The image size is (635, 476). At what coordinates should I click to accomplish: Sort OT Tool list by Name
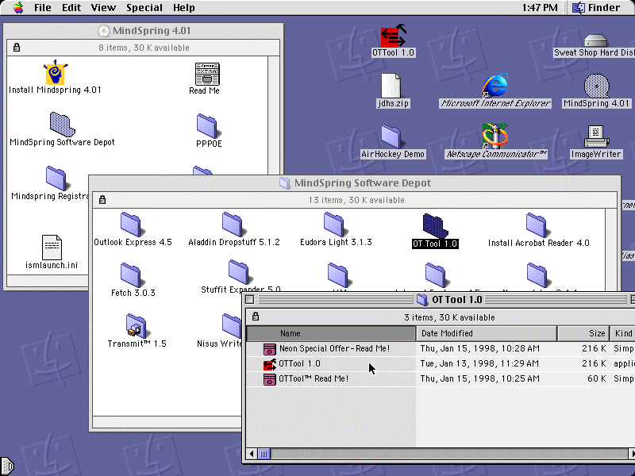pos(331,333)
